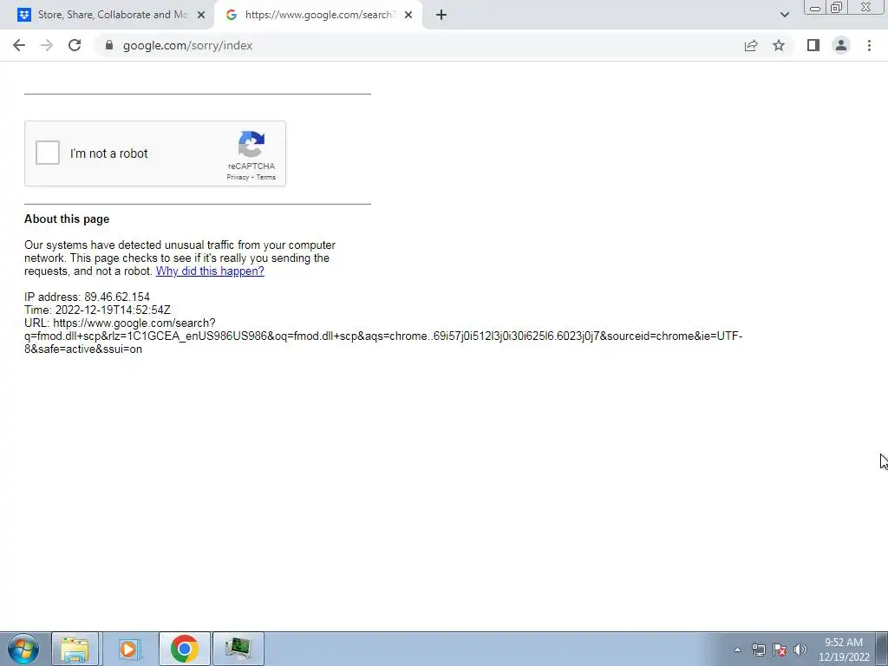View site info via the padlock icon
Viewport: 888px width, 666px height.
point(109,45)
